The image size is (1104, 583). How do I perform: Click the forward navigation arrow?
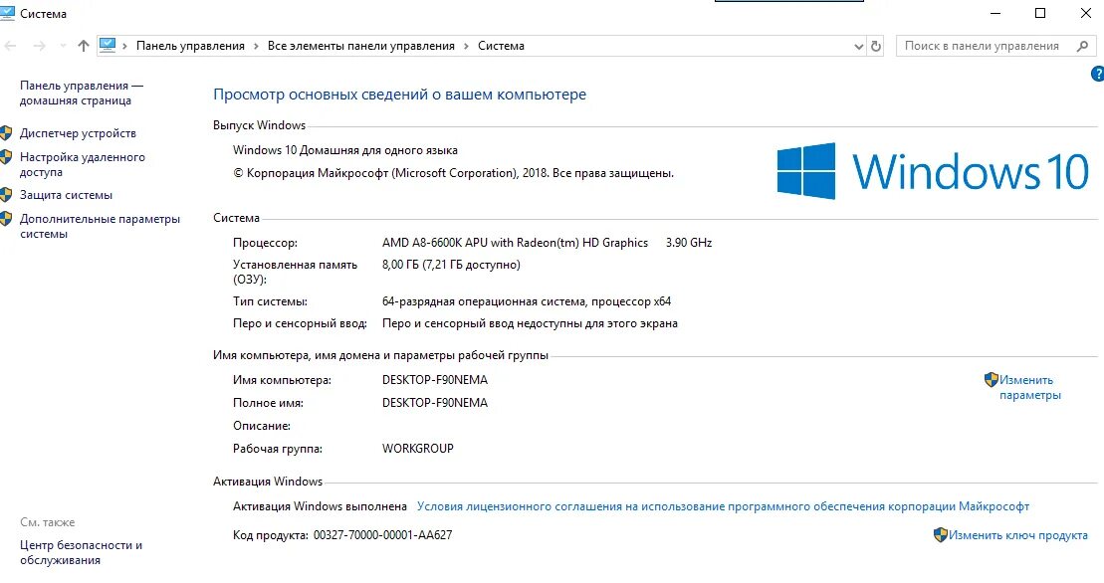click(x=40, y=46)
